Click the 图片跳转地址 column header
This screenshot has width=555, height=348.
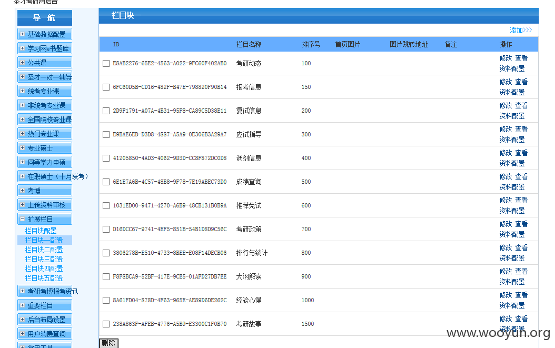[x=409, y=45]
